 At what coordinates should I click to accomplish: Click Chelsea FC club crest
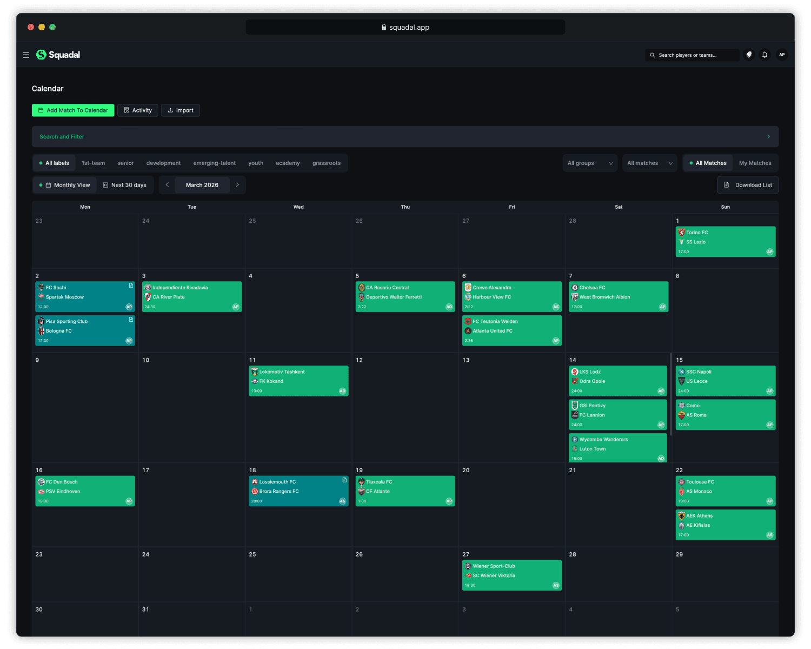click(x=575, y=288)
